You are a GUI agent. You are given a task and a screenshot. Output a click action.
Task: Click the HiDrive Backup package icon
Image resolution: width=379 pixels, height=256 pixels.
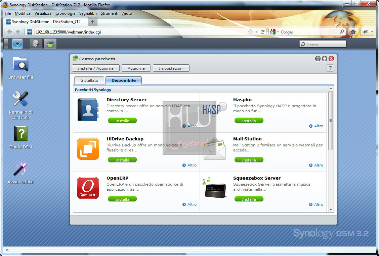pyautogui.click(x=88, y=149)
